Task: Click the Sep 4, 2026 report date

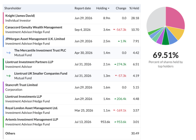Action: click(83, 30)
